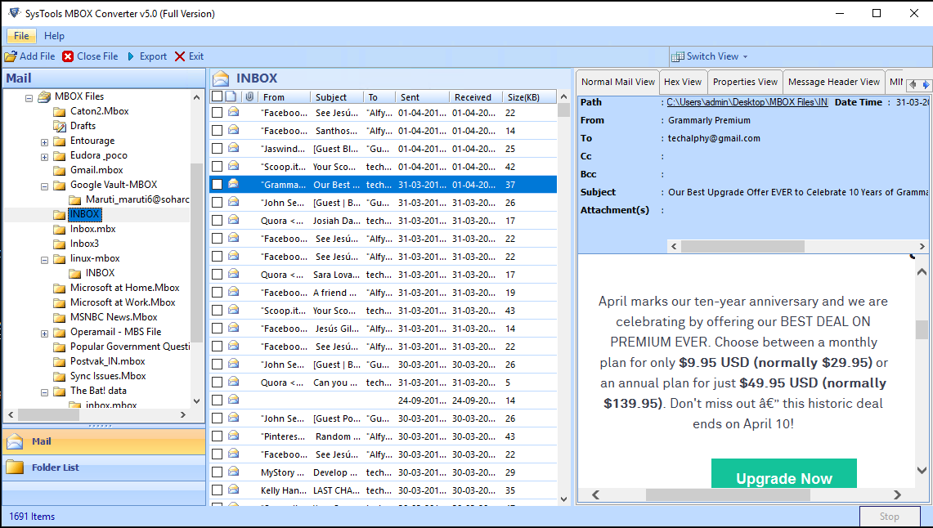Click the Drafts folder icon
Screen dimensions: 933x528
click(x=59, y=126)
